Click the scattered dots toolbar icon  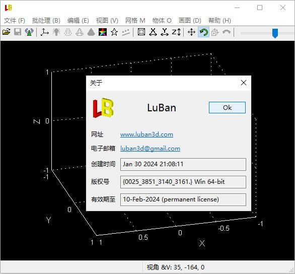pos(126,32)
